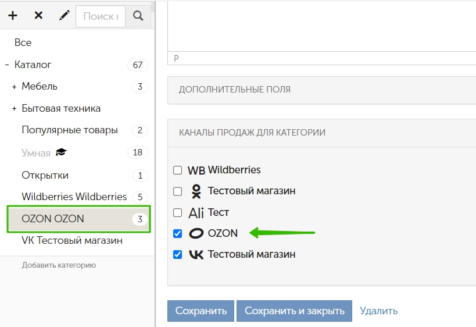Select Wildberries Wildberries category
The height and width of the screenshot is (327, 476).
(74, 197)
